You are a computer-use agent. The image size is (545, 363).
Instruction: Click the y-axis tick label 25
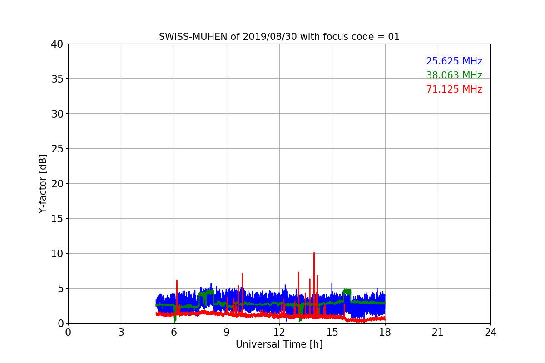pyautogui.click(x=57, y=149)
